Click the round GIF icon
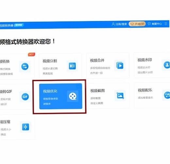The image size is (170, 164). pos(25,97)
